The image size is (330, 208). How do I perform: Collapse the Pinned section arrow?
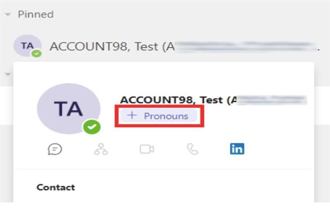(x=8, y=14)
